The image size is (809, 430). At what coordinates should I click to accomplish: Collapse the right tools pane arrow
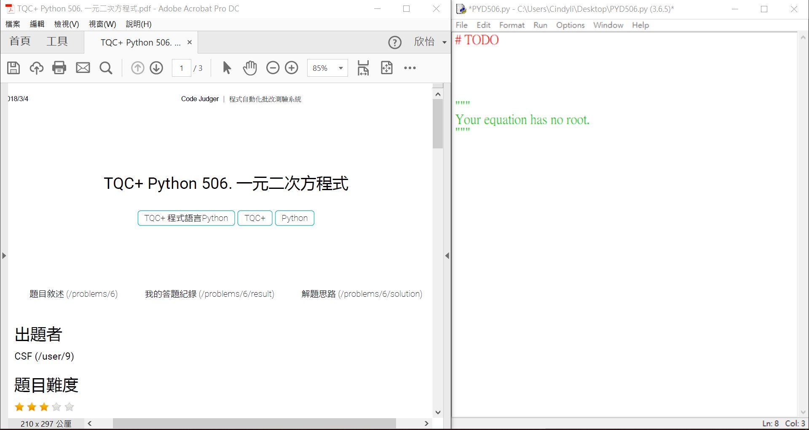click(447, 255)
